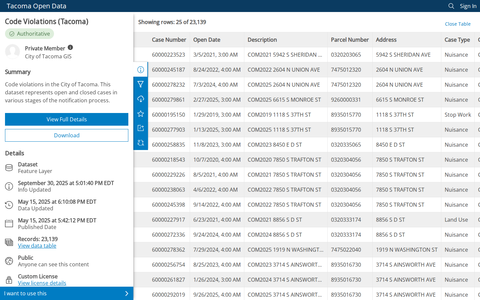480x300 pixels.
Task: Click the Public globe icon
Action: point(9,261)
